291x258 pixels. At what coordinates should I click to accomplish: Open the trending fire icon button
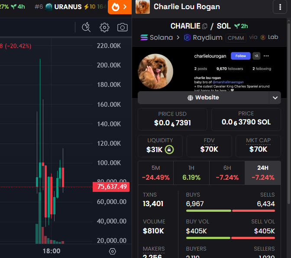(120, 7)
